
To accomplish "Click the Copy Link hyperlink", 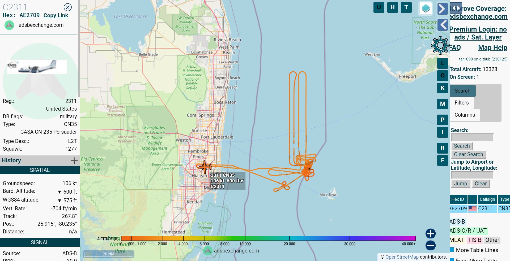I will pyautogui.click(x=56, y=15).
